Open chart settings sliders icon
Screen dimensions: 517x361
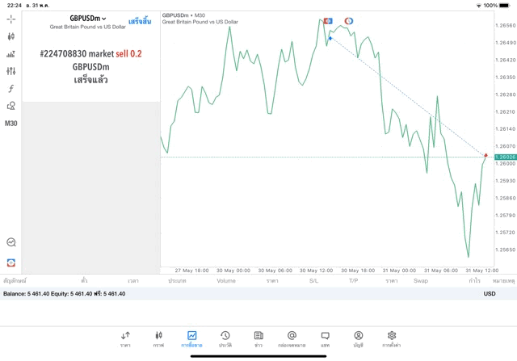11,71
